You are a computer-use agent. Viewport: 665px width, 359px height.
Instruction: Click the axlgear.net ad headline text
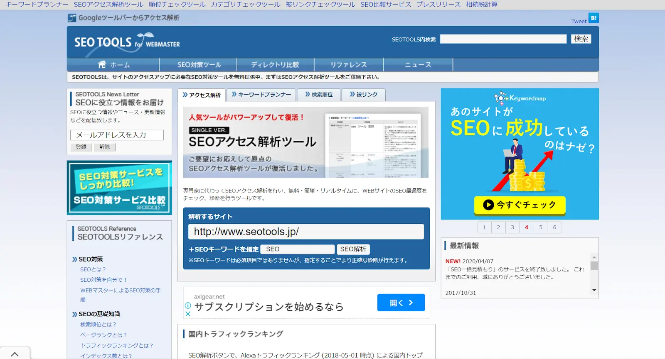pos(269,307)
